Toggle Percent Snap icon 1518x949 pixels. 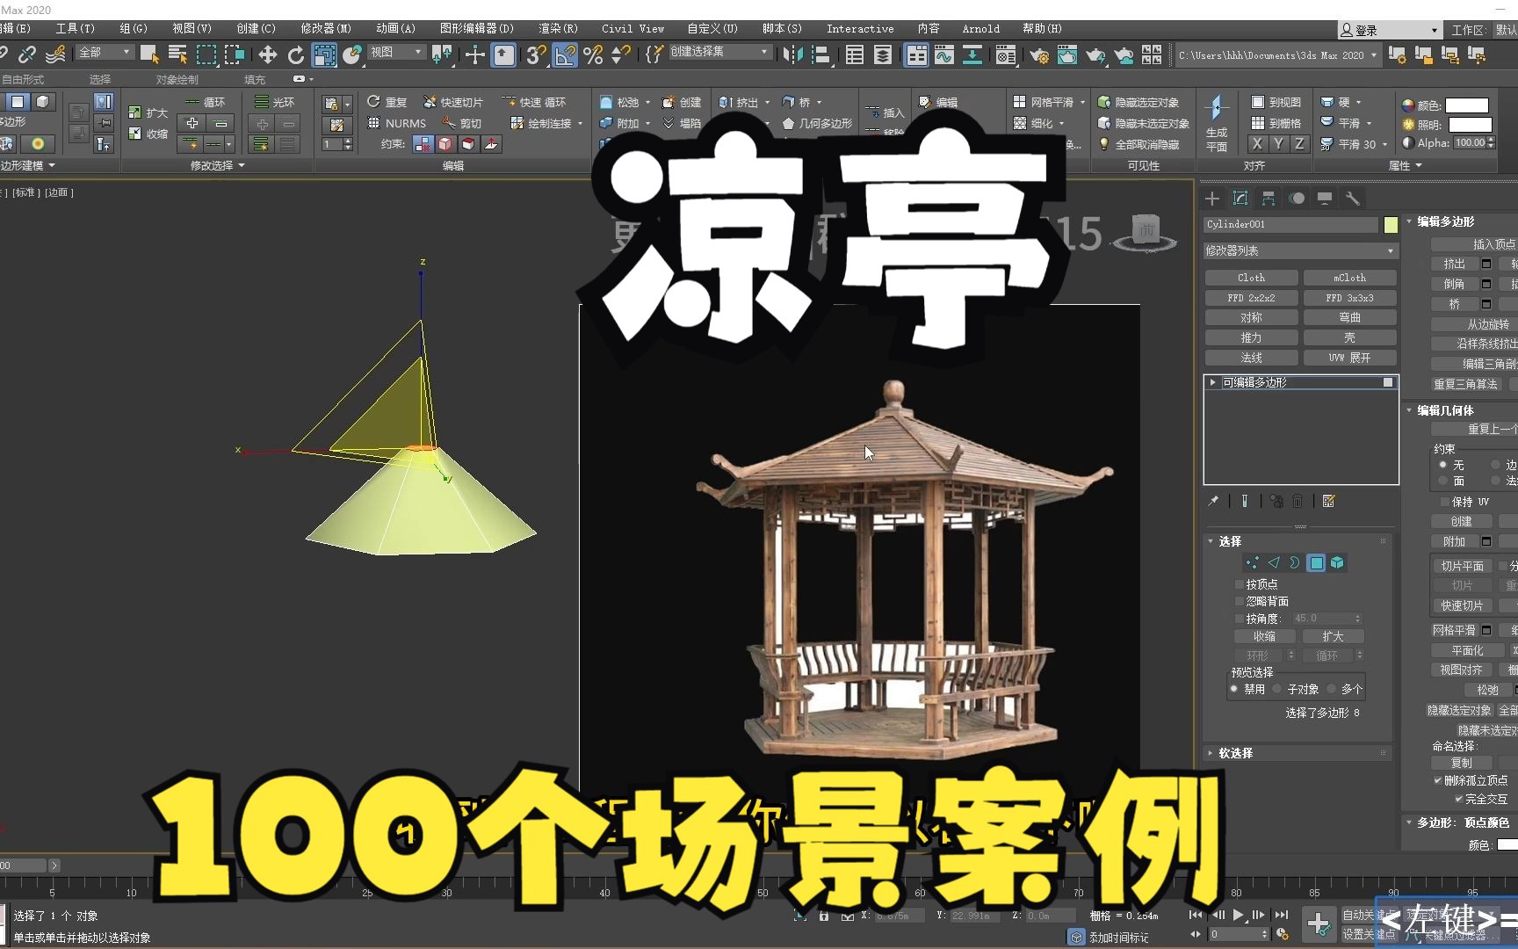593,55
